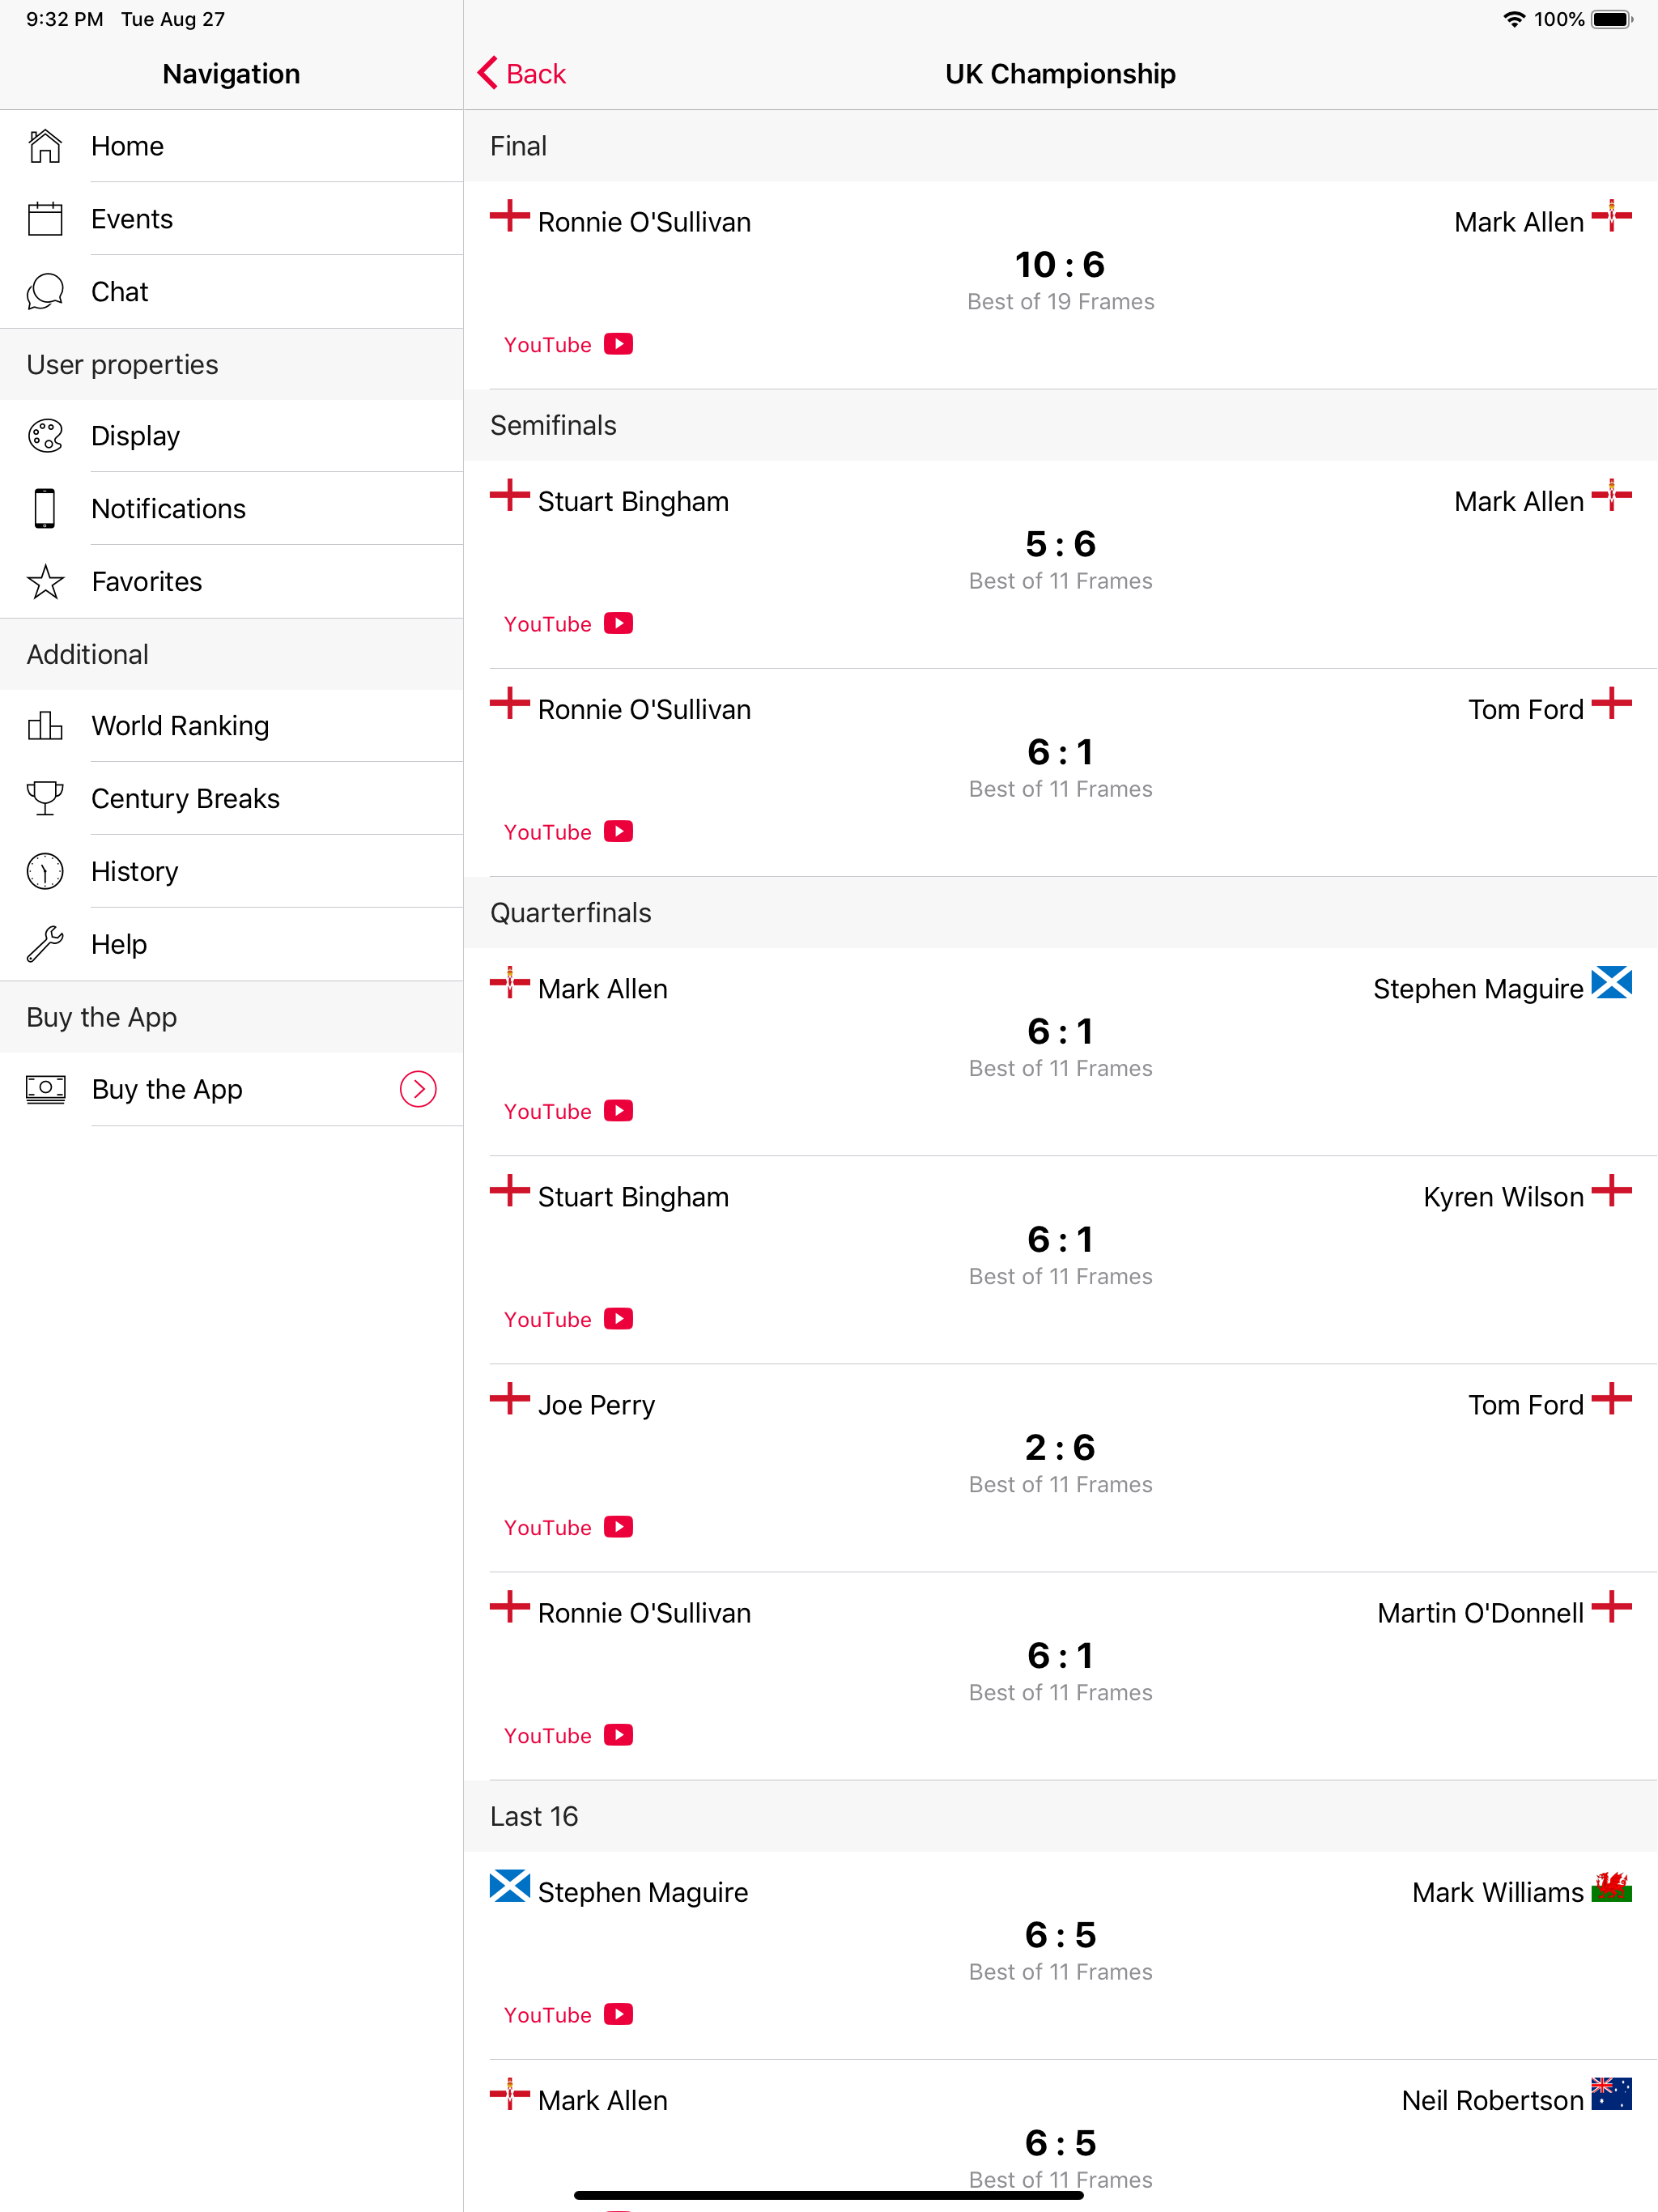Image resolution: width=1658 pixels, height=2212 pixels.
Task: Tap the History clock icon
Action: click(45, 871)
